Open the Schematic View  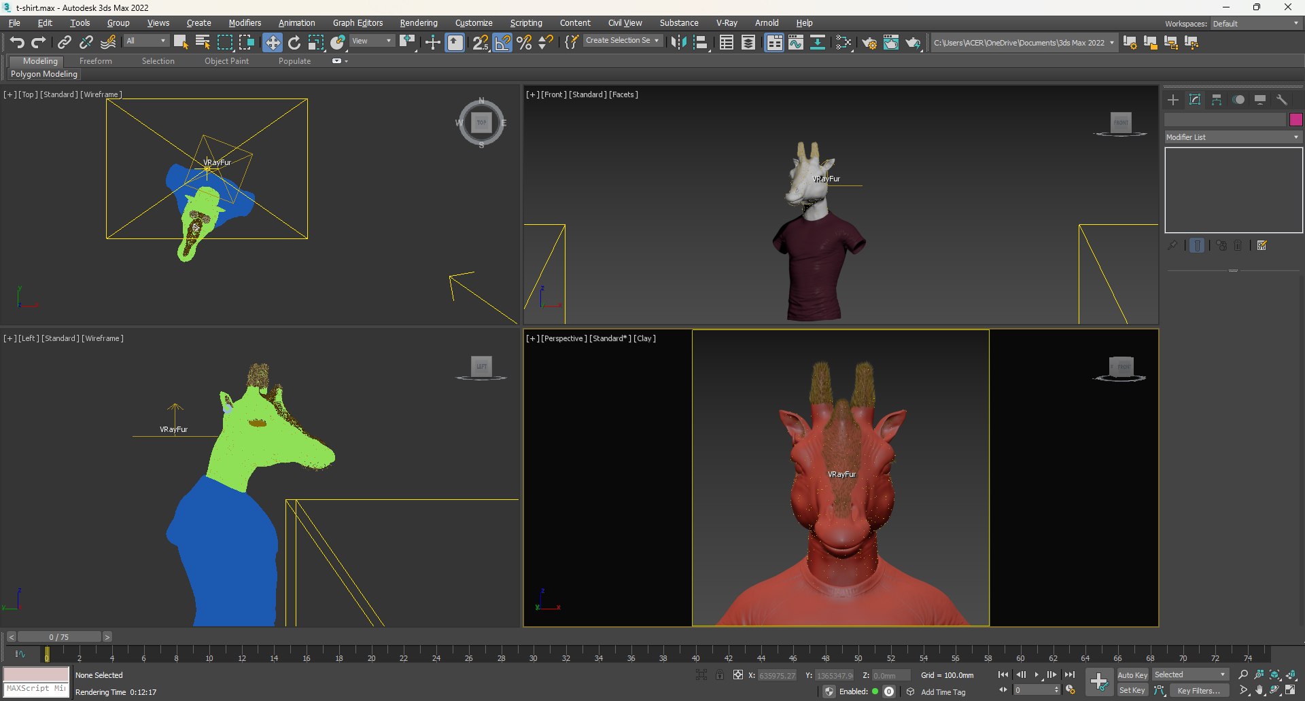tap(818, 43)
